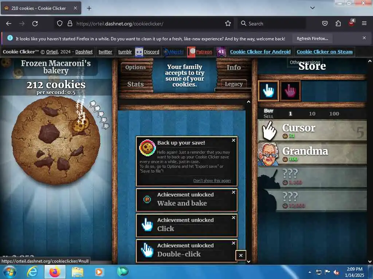The image size is (373, 279).
Task: Open the red extension icon with badge 4
Action: [352, 23]
